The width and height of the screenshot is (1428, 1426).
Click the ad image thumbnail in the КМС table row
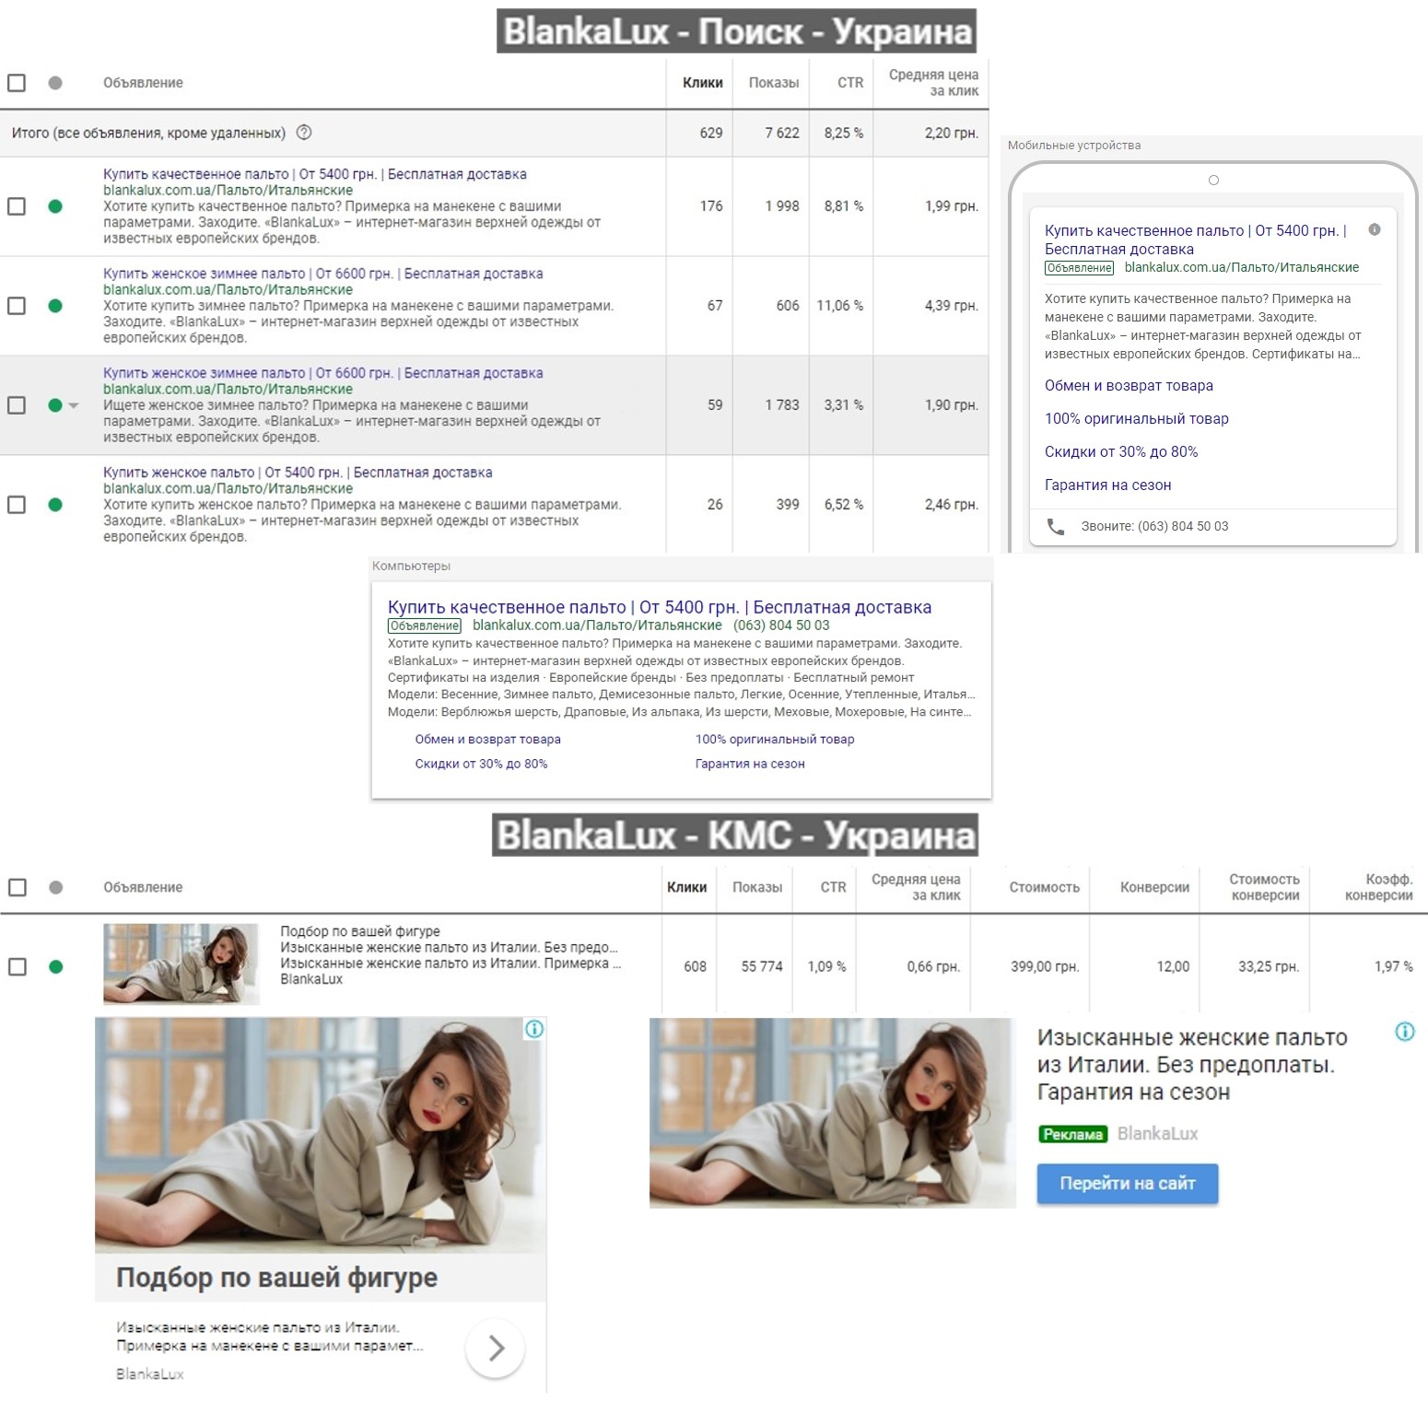[x=181, y=964]
